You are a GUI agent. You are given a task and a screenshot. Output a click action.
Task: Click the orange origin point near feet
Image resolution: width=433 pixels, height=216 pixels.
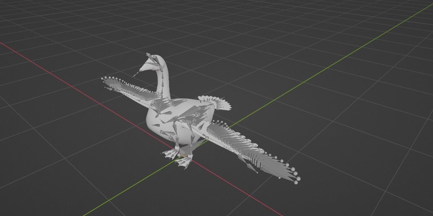[x=183, y=155]
